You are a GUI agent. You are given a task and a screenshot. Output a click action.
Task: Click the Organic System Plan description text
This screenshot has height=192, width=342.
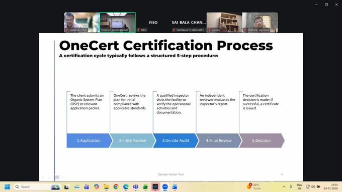87,102
